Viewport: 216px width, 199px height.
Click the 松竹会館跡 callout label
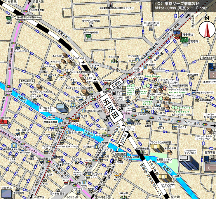pos(121,153)
